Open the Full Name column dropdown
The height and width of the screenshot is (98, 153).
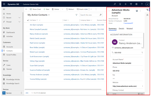point(40,20)
